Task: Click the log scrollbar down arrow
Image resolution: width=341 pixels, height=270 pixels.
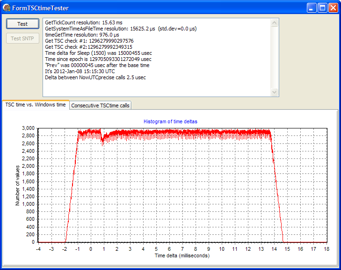Action: (275, 92)
